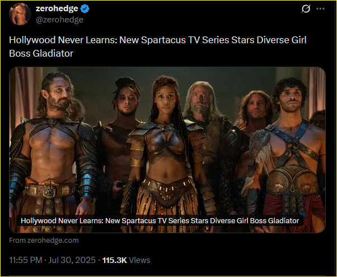Viewport: 337px width, 277px height.
Task: Open the Grok explain-post icon
Action: tap(306, 9)
